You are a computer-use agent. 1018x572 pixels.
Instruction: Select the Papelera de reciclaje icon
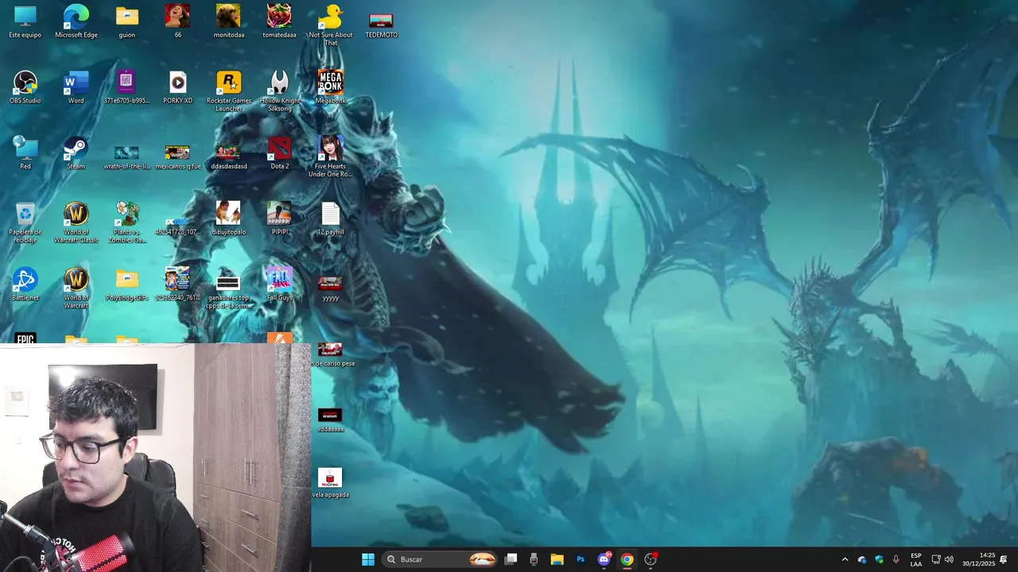click(25, 222)
